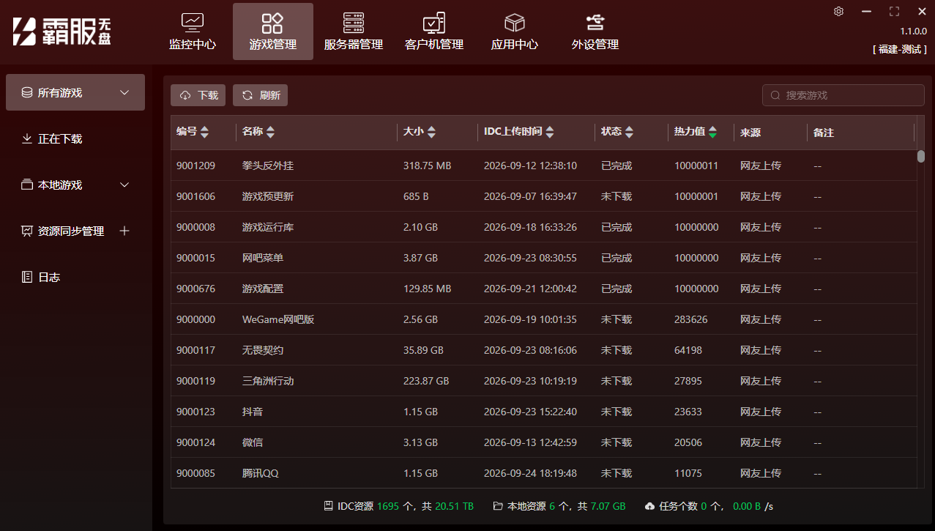Click the 客户机管理 computer icon
Screen dimensions: 935x531
click(434, 23)
